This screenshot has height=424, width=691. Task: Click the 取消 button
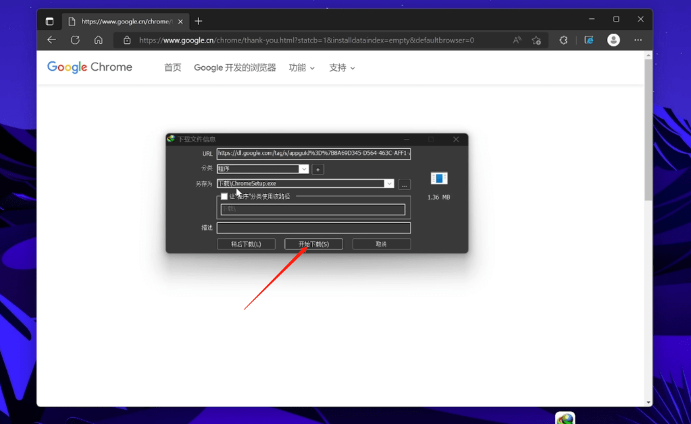pyautogui.click(x=382, y=244)
